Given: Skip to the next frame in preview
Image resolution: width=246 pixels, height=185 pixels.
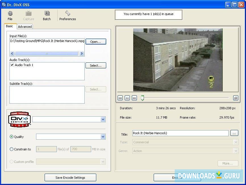Looking at the screenshot, I should pos(134,98).
